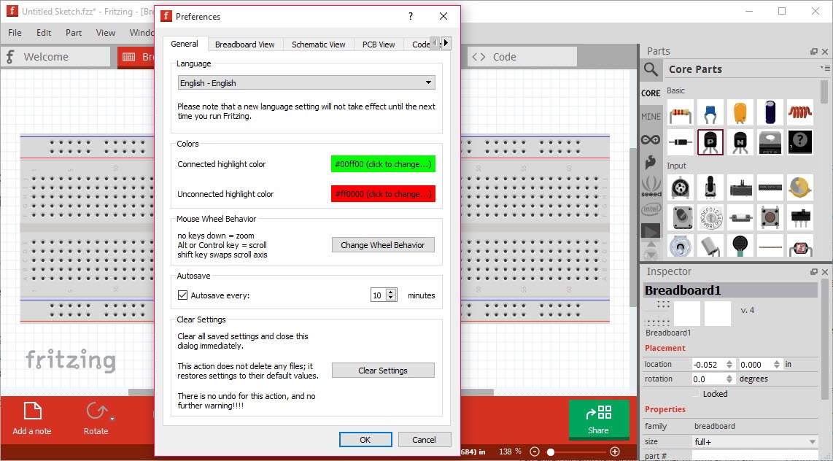
Task: Select the seeed parts bin
Action: tap(651, 186)
